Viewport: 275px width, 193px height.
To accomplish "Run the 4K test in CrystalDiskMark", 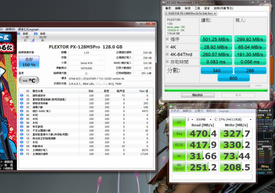I will tap(179, 156).
